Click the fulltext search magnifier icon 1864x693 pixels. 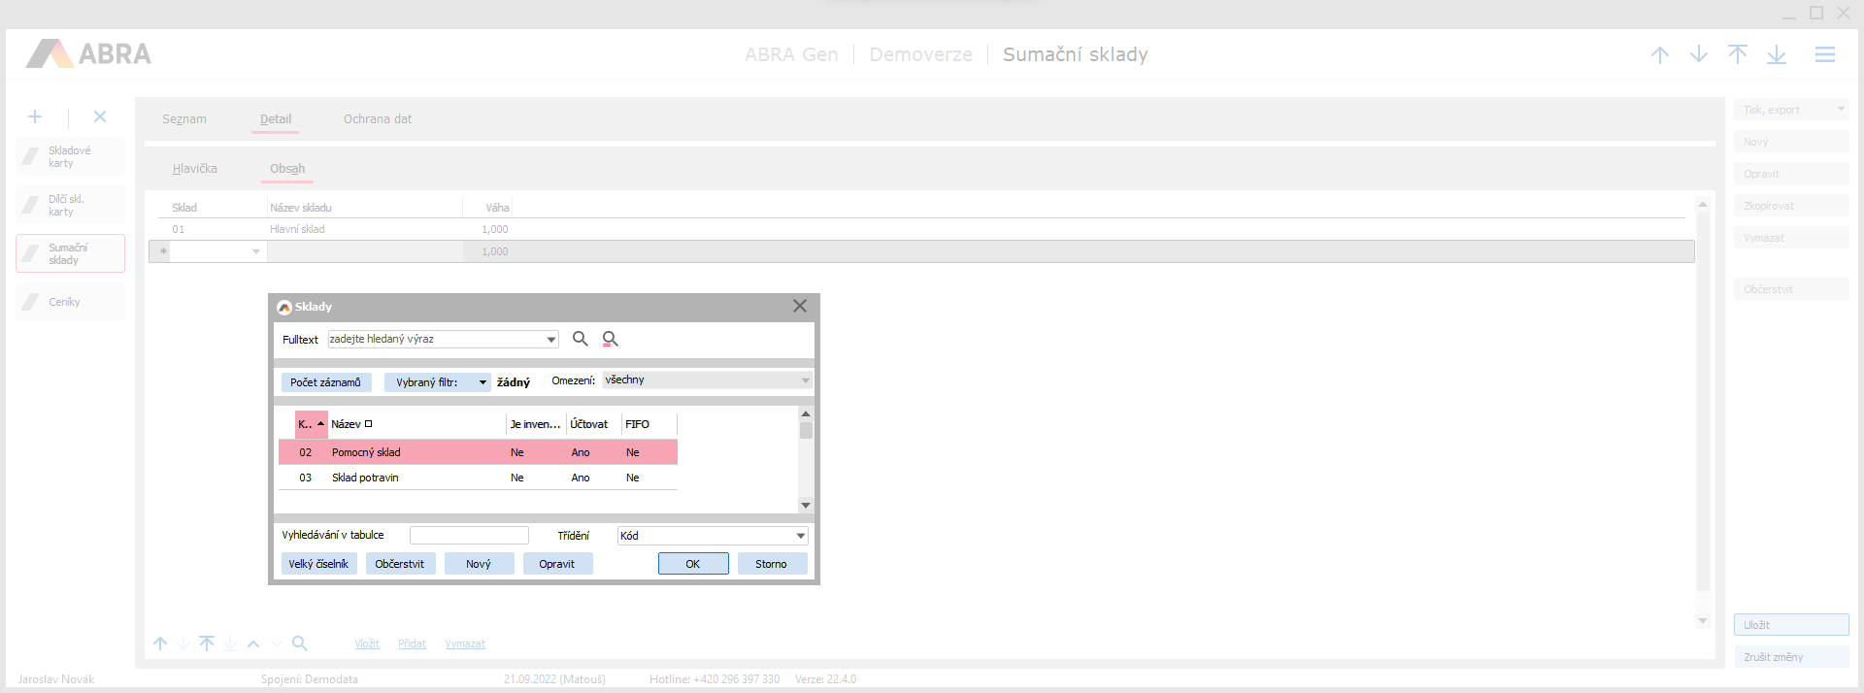tap(580, 339)
